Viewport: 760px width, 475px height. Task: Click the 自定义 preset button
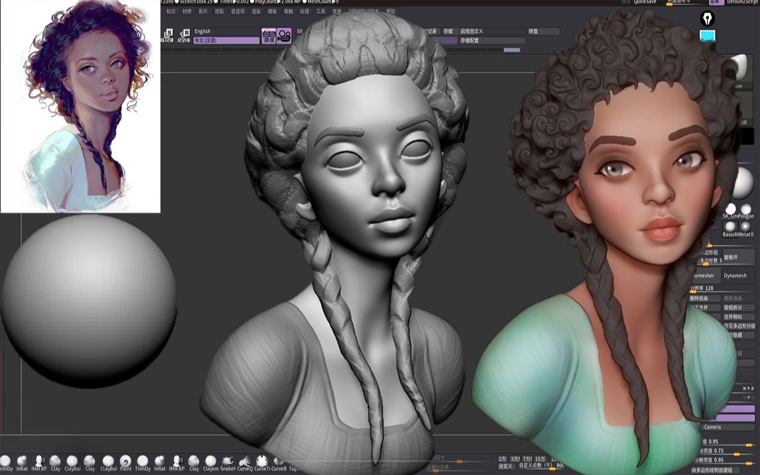[x=505, y=466]
